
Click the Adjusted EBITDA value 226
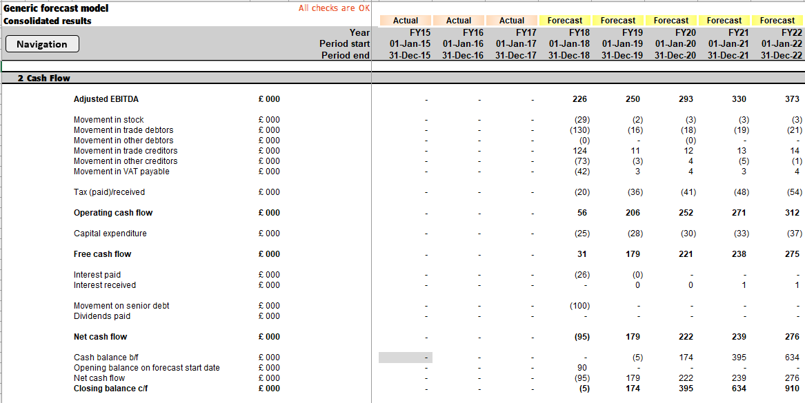[580, 99]
